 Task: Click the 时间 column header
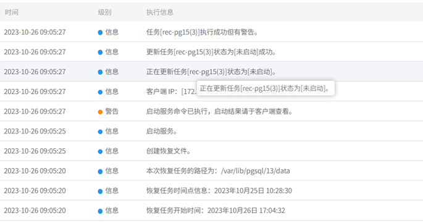tap(11, 12)
